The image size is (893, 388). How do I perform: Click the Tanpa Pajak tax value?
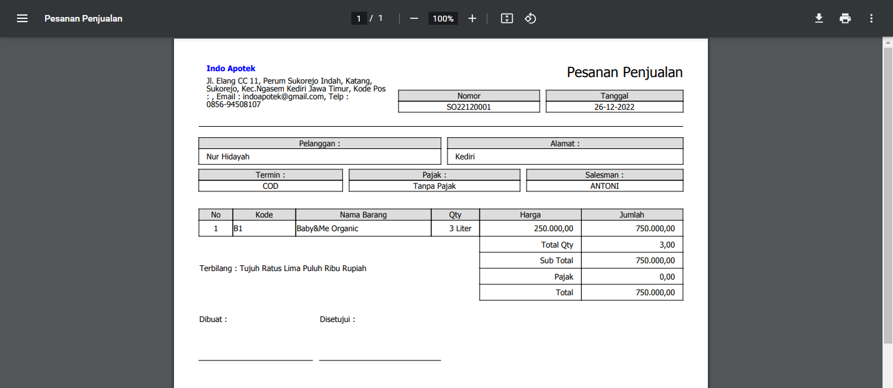pyautogui.click(x=434, y=186)
